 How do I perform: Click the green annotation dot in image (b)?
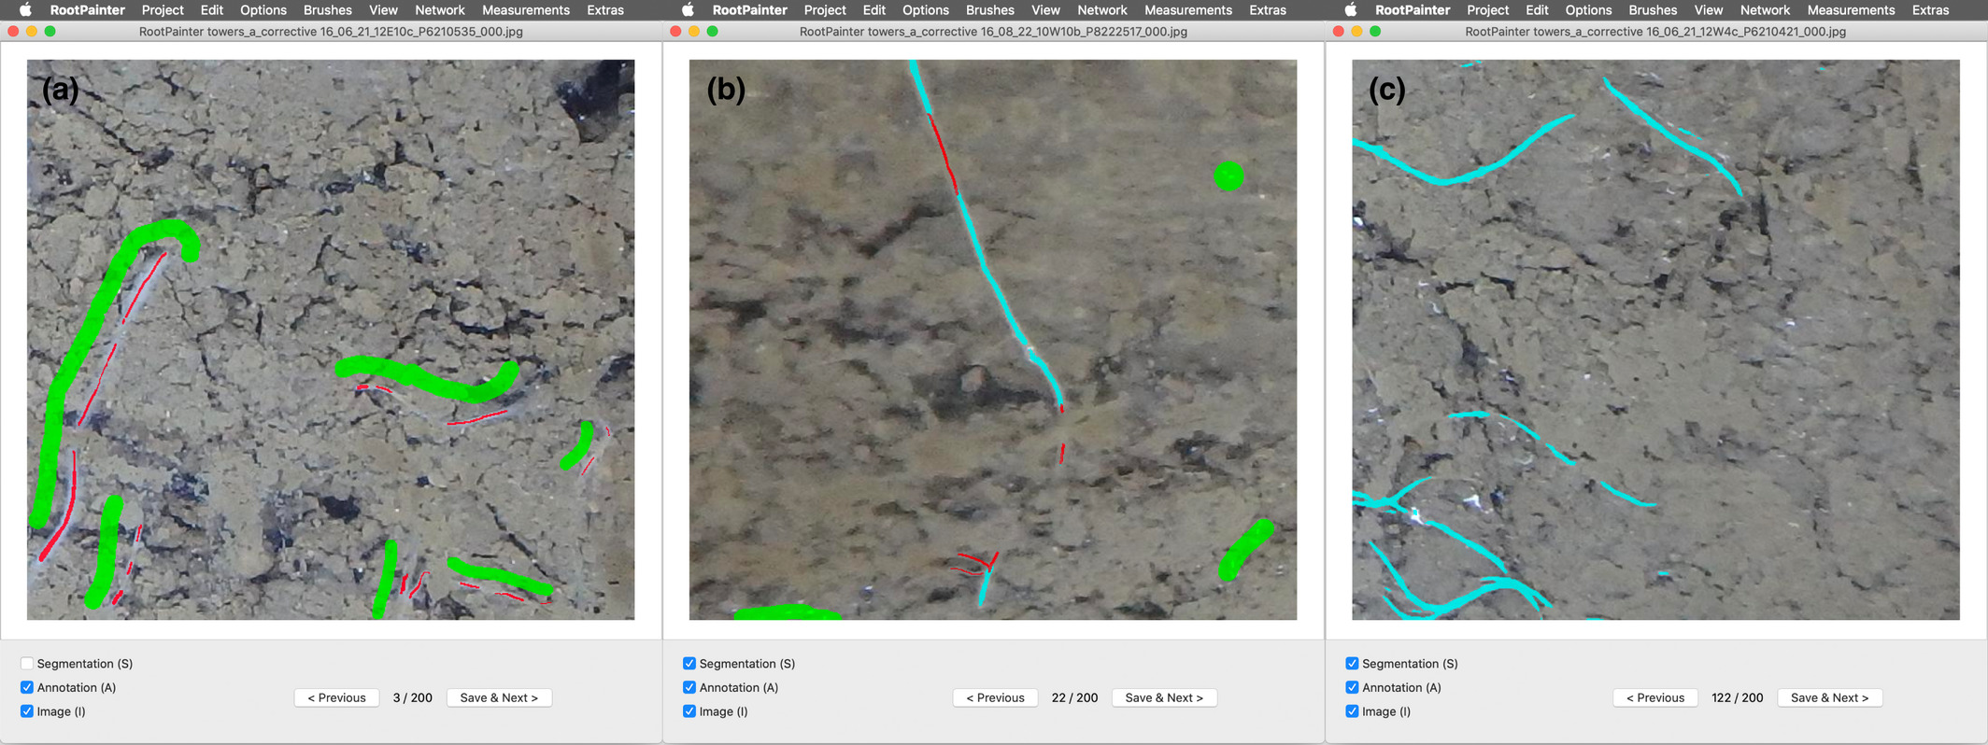[x=1228, y=176]
